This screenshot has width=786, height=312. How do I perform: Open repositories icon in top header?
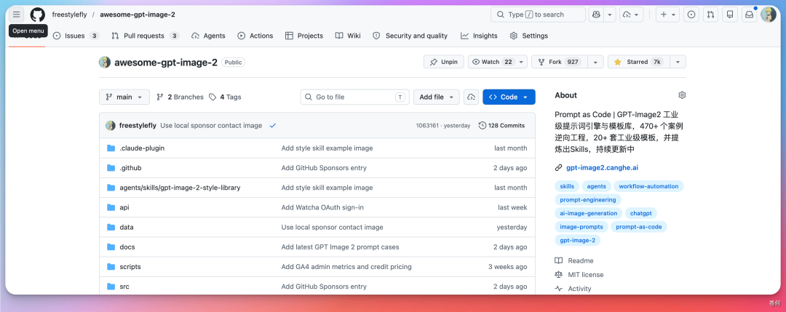pyautogui.click(x=730, y=15)
